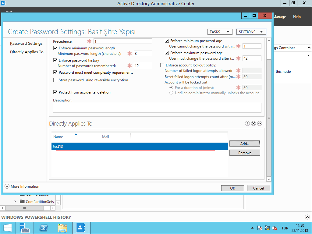The width and height of the screenshot is (312, 234).
Task: Collapse the Directly Applies To section
Action: pos(260,124)
